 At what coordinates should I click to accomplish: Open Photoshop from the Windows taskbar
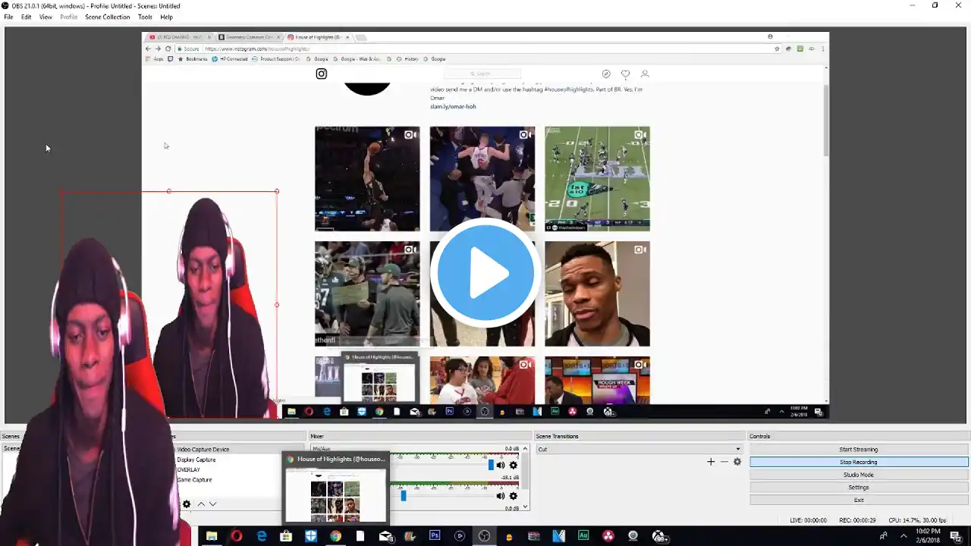(435, 536)
